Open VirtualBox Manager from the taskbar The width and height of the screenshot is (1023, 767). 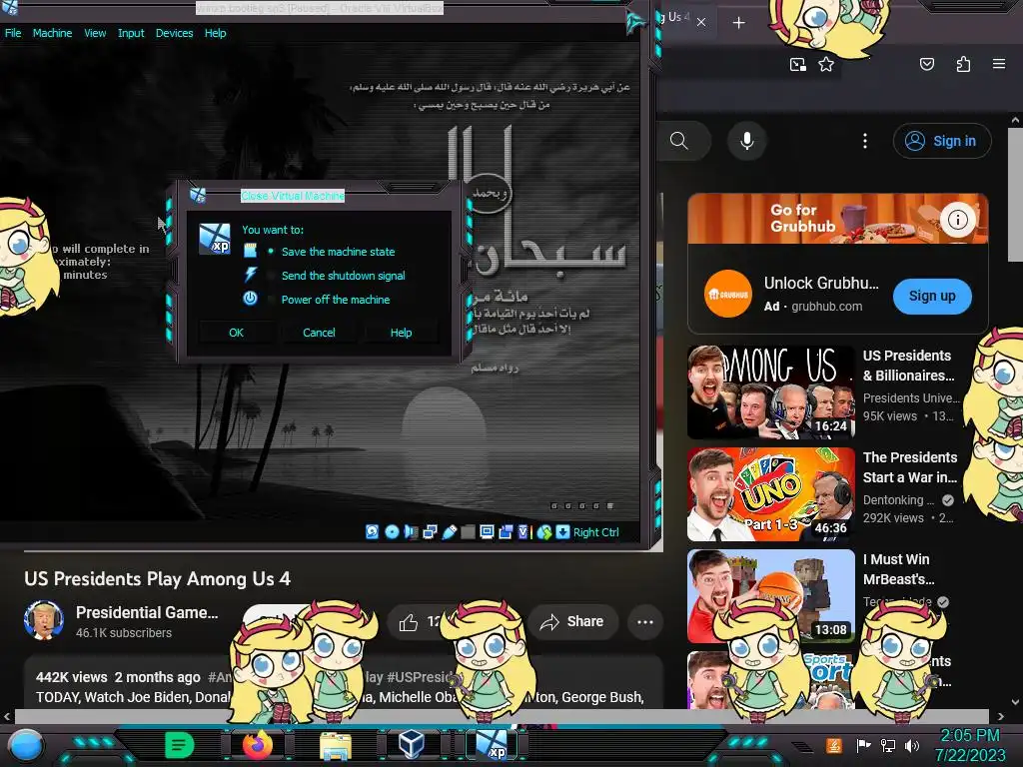pos(412,745)
